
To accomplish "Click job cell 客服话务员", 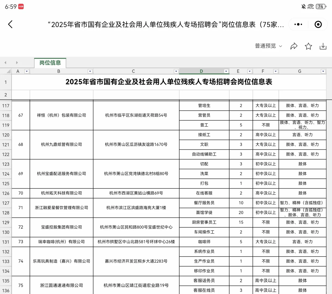I will [204, 281].
